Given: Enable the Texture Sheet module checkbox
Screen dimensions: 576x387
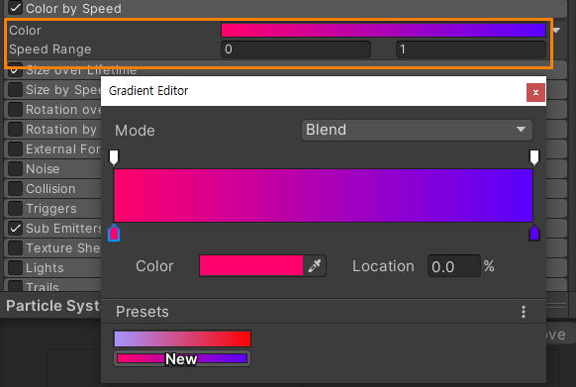Looking at the screenshot, I should coord(16,248).
